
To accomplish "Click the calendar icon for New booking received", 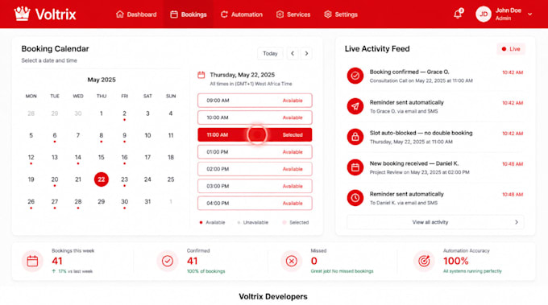I will click(355, 167).
